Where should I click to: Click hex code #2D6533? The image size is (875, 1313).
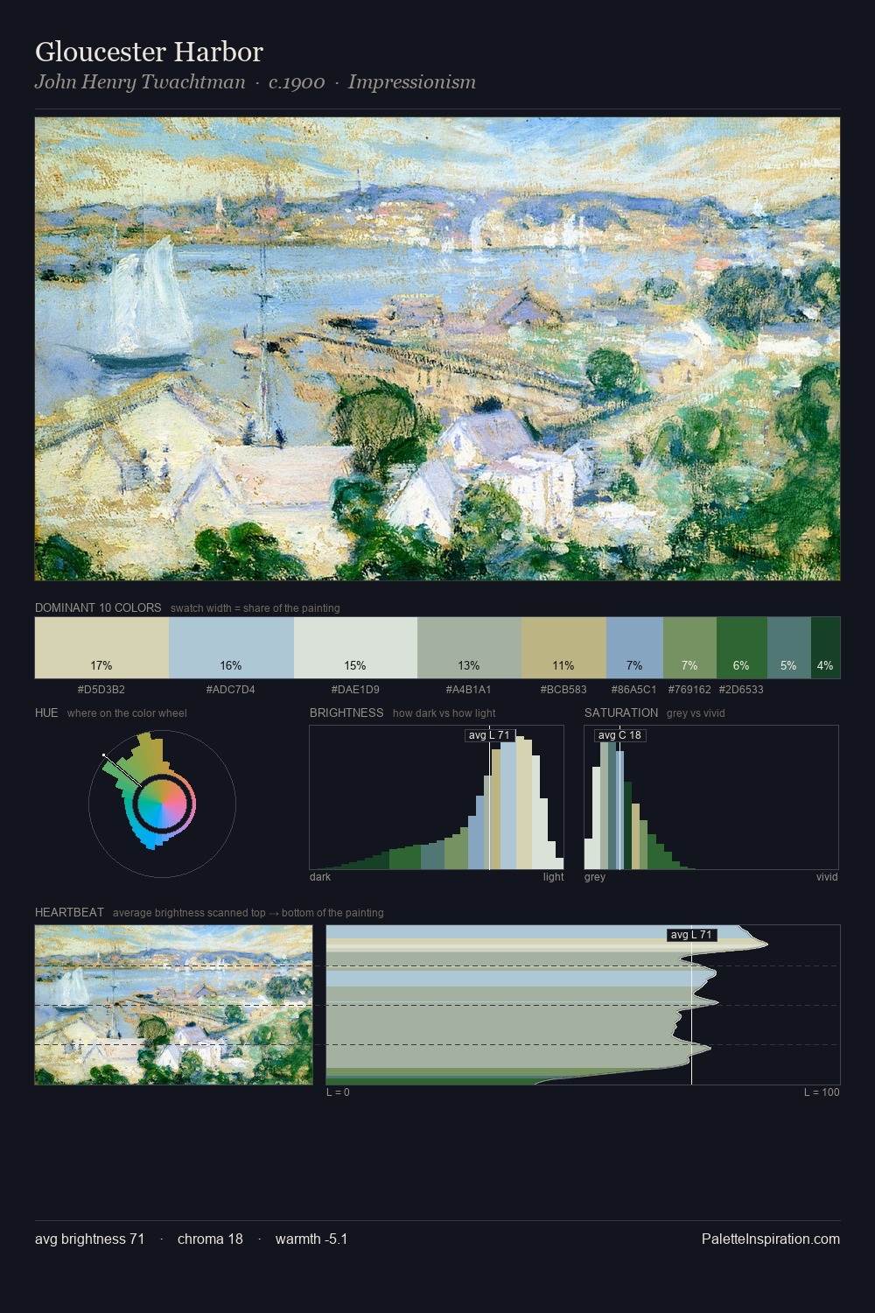[x=741, y=690]
